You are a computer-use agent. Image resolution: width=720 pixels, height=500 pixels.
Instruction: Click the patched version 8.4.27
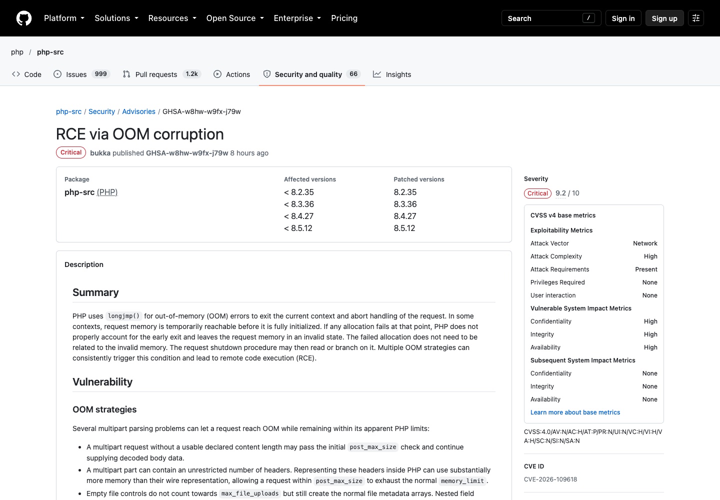pyautogui.click(x=405, y=216)
